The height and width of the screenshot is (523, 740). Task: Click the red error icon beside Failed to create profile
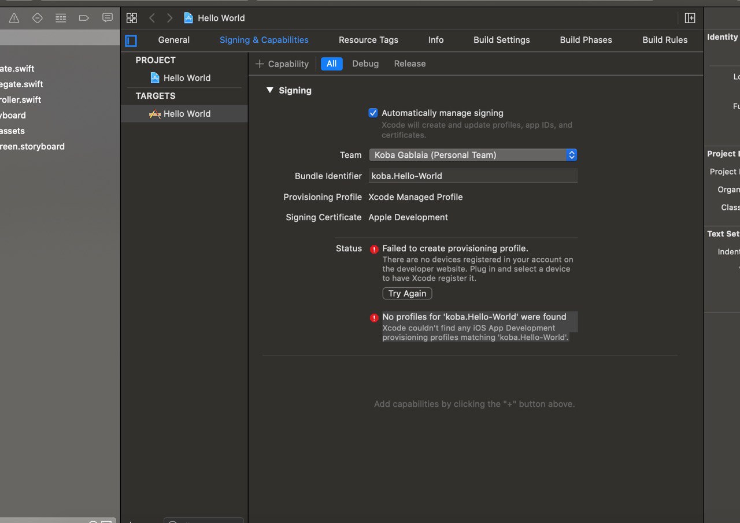(x=374, y=249)
